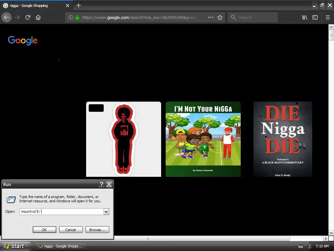Viewport: 334px width, 251px height.
Task: Click the magnifier in the search box
Action: pyautogui.click(x=234, y=17)
